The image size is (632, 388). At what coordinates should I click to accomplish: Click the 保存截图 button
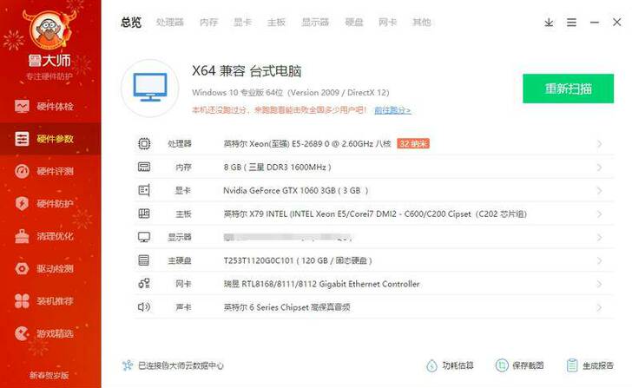click(519, 365)
